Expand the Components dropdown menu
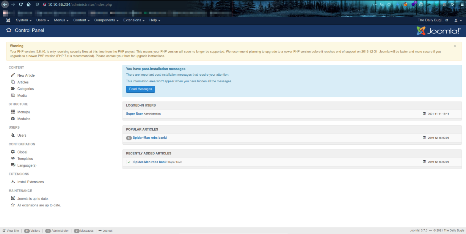 coord(106,20)
